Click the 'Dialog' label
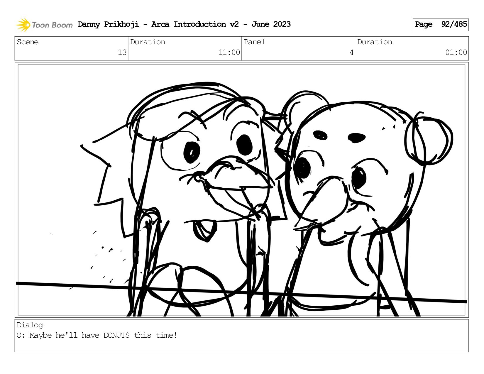The width and height of the screenshot is (484, 374). coord(30,325)
